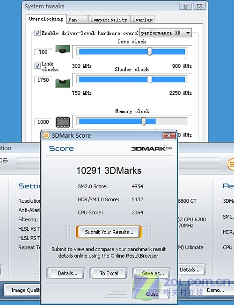234x305 pixels.
Task: Click the 3DMark06 logo
Action: tap(151, 149)
